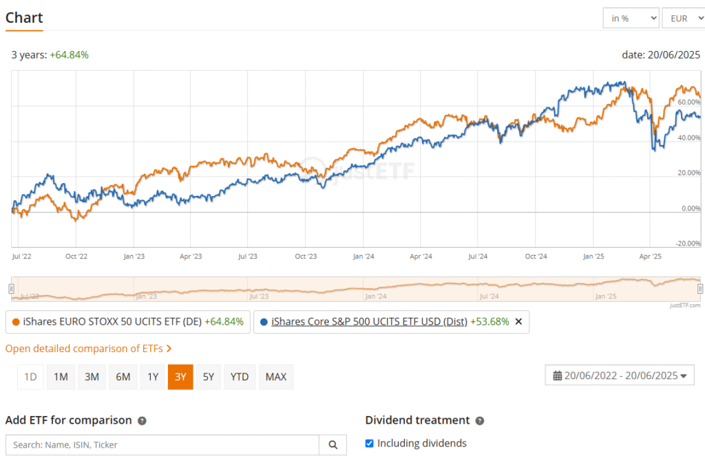Click the orange dot of EURO STOXX 50 legend

coord(16,322)
